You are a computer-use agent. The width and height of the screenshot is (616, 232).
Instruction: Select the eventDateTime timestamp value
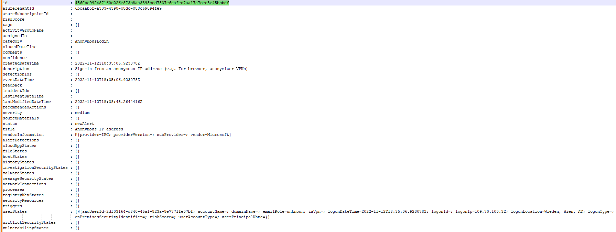point(107,80)
